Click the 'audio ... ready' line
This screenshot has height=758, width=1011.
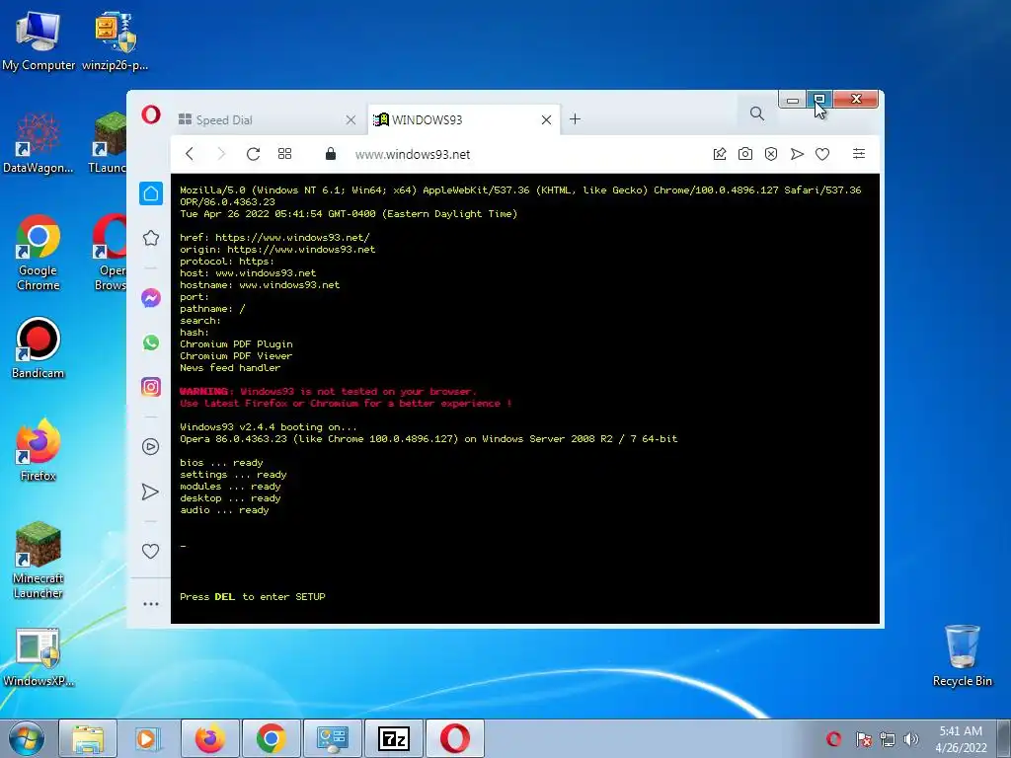[x=224, y=510]
